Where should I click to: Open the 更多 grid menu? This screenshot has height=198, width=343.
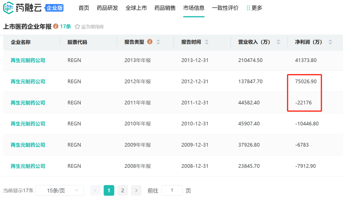254,8
